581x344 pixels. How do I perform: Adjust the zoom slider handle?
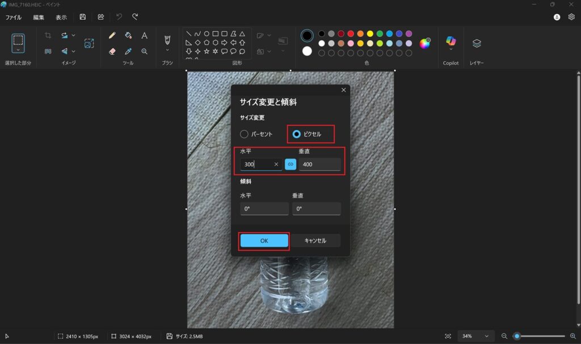(x=517, y=336)
